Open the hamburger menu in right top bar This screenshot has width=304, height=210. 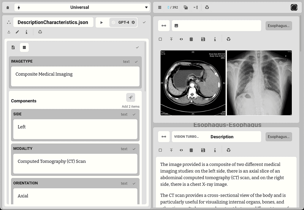click(159, 7)
